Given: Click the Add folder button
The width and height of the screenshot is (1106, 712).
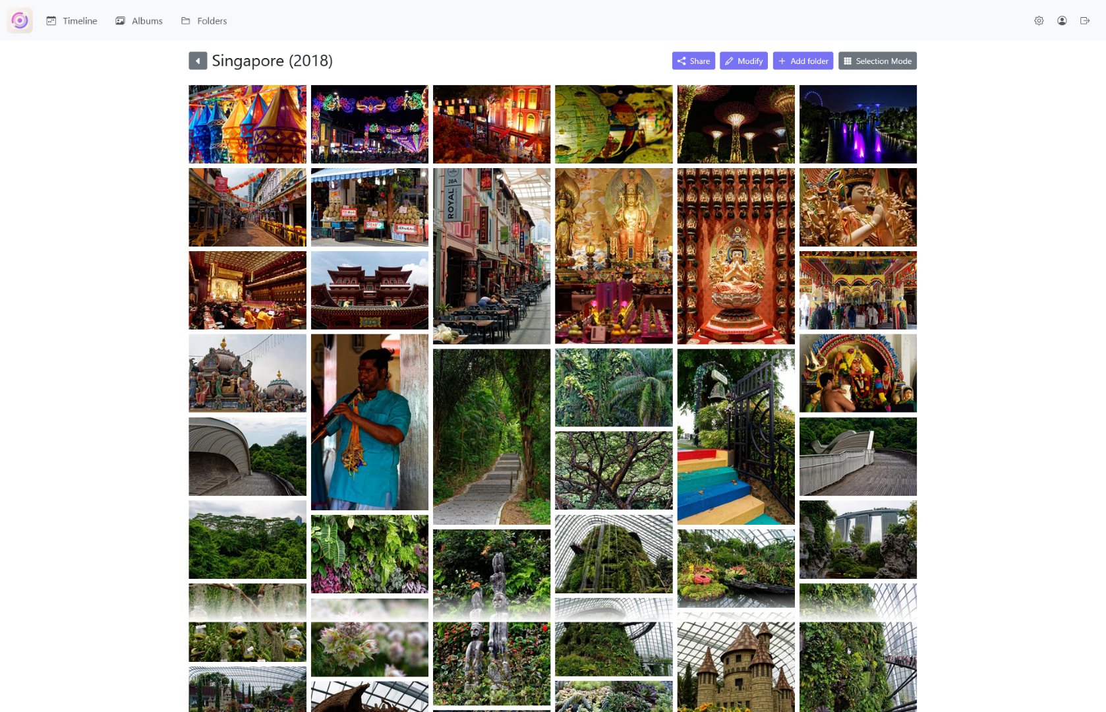Looking at the screenshot, I should click(x=803, y=61).
